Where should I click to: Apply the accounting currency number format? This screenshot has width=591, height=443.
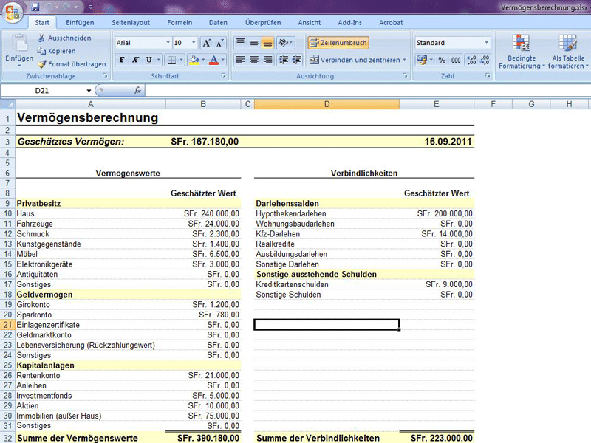(422, 60)
